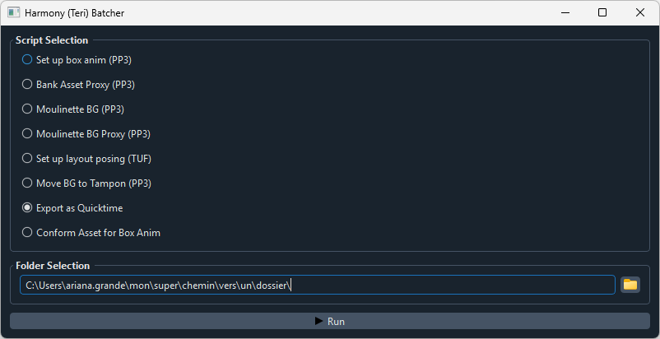Open the folder browser with the yellow folder icon
This screenshot has height=339, width=660.
coord(630,285)
